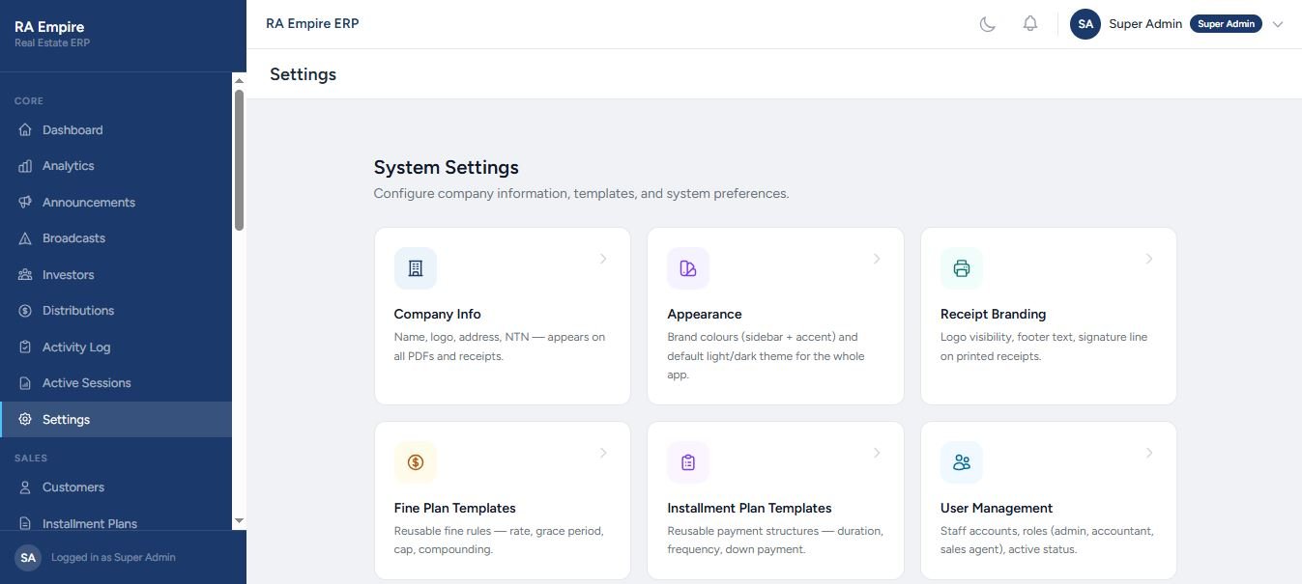The width and height of the screenshot is (1302, 584).
Task: Click chevron on Installment Plan Templates card
Action: point(877,453)
